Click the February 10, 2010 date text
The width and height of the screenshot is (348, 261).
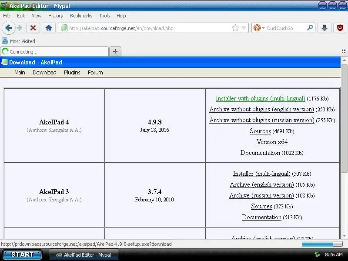tap(154, 200)
